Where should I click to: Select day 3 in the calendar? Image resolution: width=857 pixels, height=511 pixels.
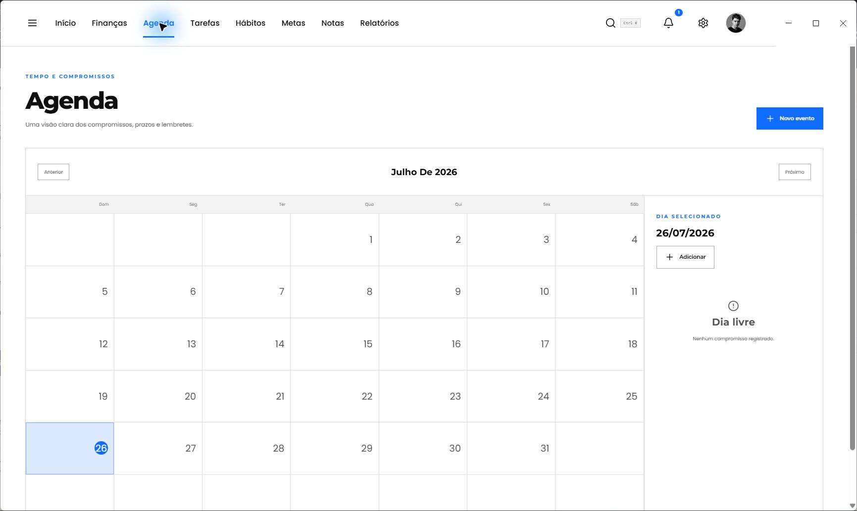click(511, 239)
